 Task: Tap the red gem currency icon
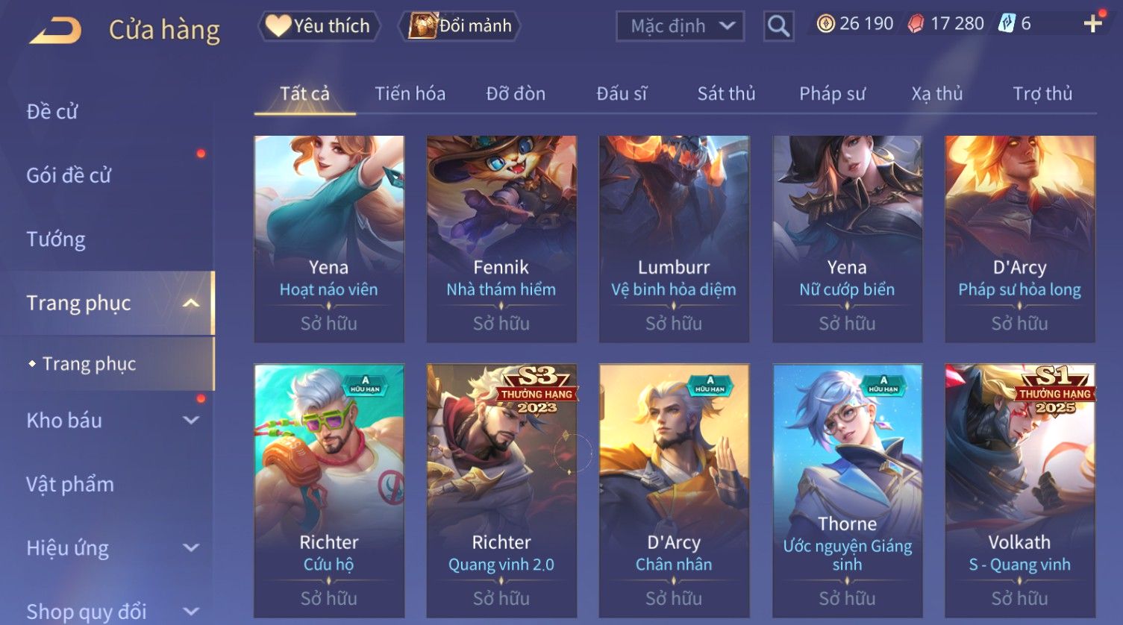[x=916, y=24]
